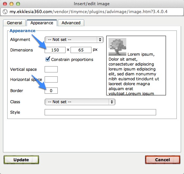Click the green zoom window button
The height and width of the screenshot is (174, 184).
(x=18, y=4)
